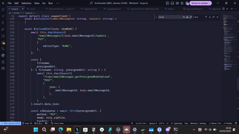Image resolution: width=239 pixels, height=134 pixels.
Task: Click the Restart to Update button
Action: [200, 3]
